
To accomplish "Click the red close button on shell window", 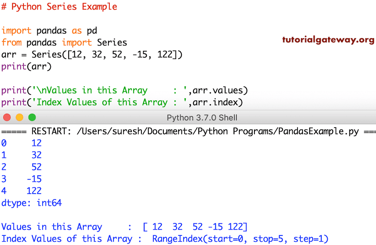I will pyautogui.click(x=7, y=118).
